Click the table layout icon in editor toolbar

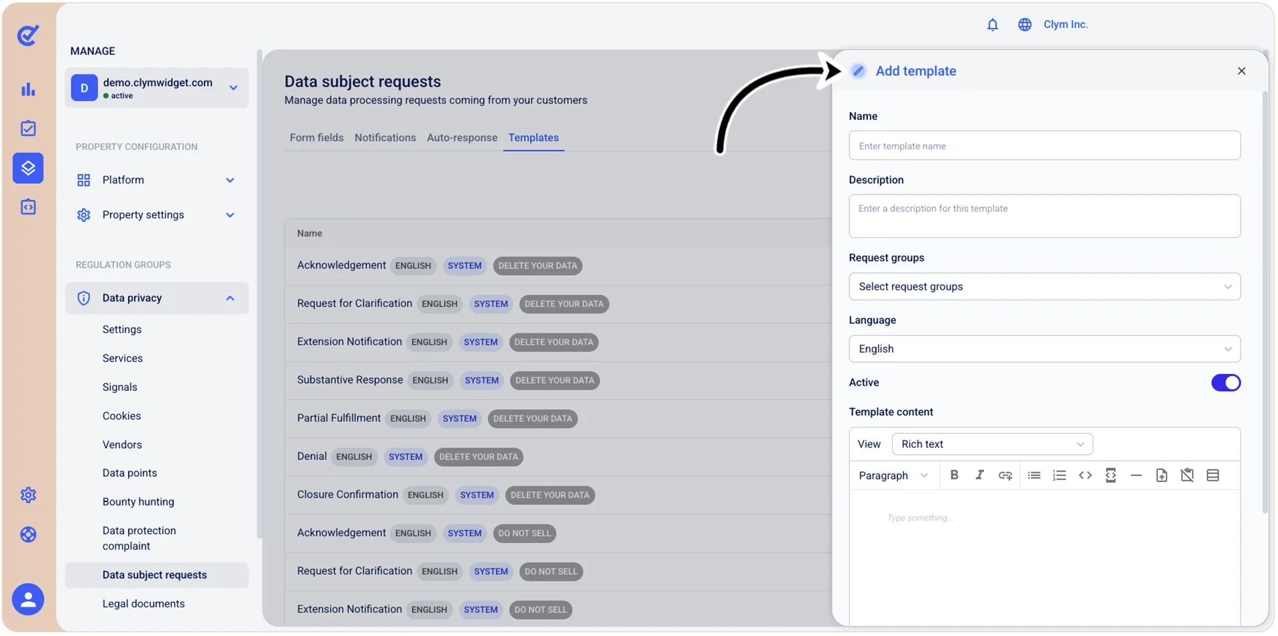[x=1213, y=475]
